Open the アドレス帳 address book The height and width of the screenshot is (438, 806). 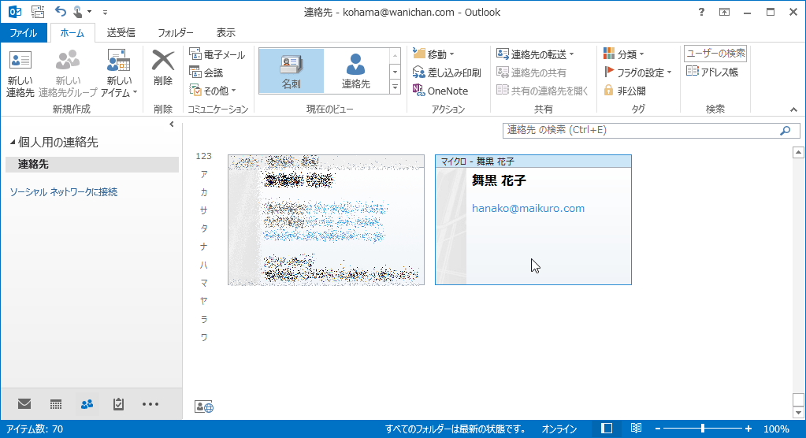point(712,72)
